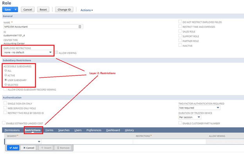The image size is (244, 154).
Task: Check Do Not Restrict Employee Fields
Action: (180, 21)
